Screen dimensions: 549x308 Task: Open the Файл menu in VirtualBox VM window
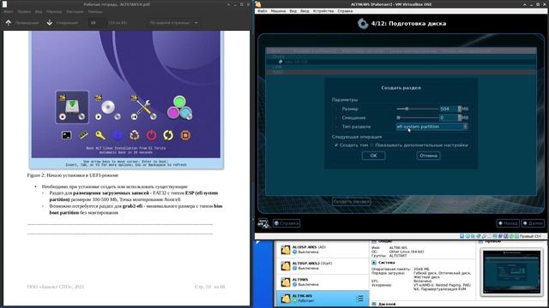click(262, 11)
